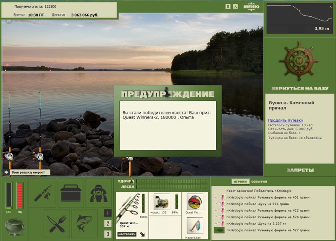This screenshot has height=241, width=336.
Task: Open the ИГРОКИ tab
Action: pyautogui.click(x=240, y=182)
